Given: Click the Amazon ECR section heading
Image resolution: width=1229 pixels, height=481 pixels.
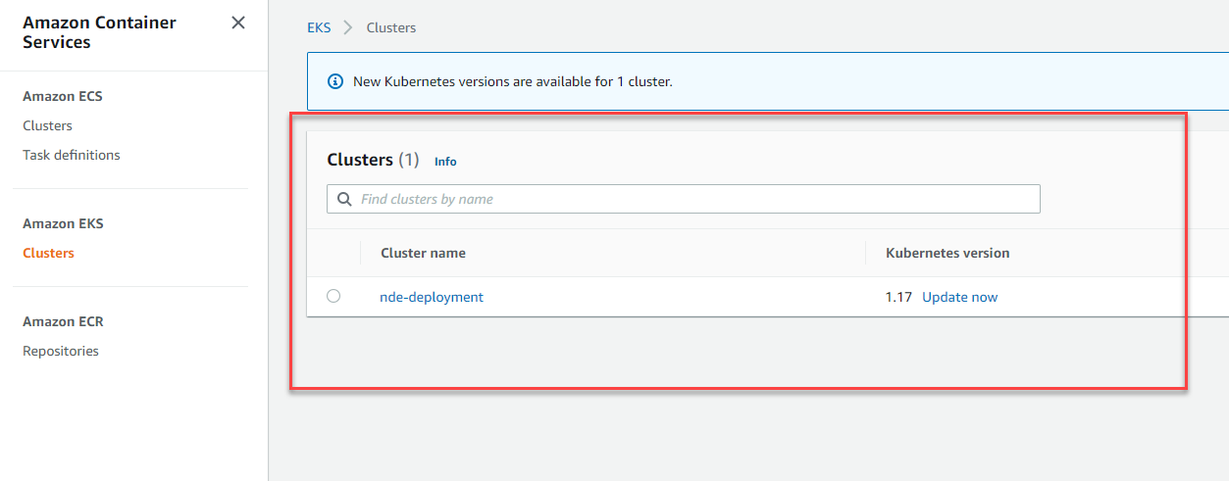Looking at the screenshot, I should click(63, 321).
